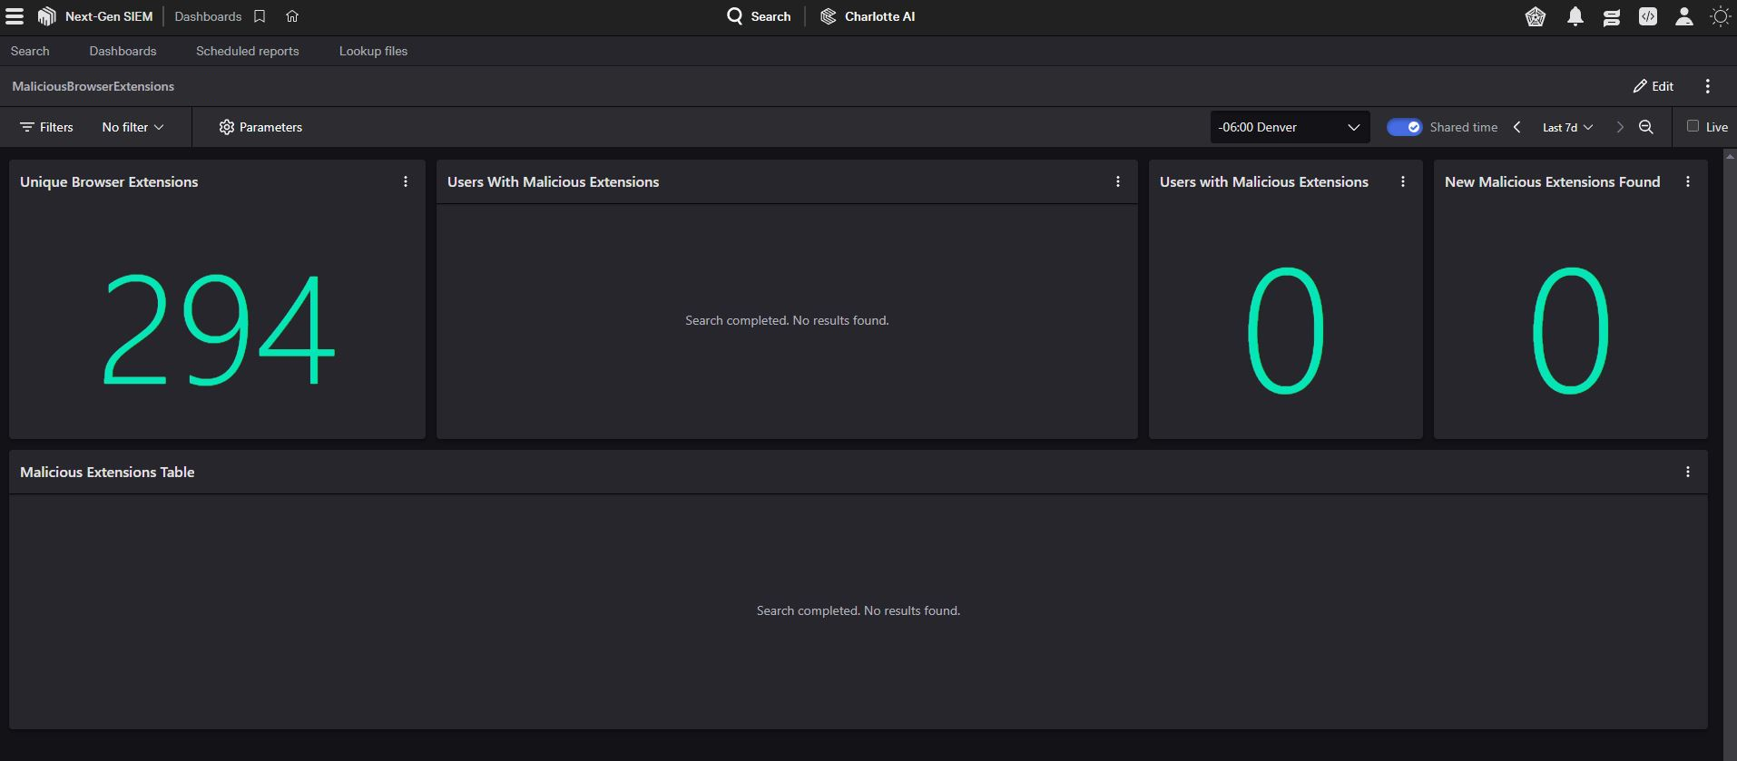Image resolution: width=1737 pixels, height=761 pixels.
Task: Open the code brackets icon in header
Action: (x=1648, y=16)
